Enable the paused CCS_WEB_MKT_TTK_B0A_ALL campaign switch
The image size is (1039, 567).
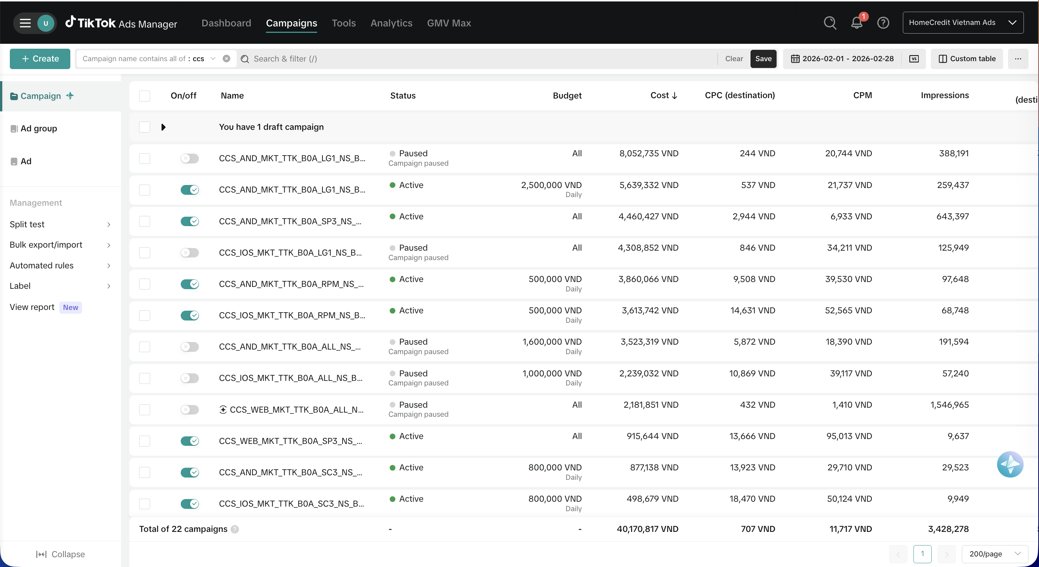(189, 410)
